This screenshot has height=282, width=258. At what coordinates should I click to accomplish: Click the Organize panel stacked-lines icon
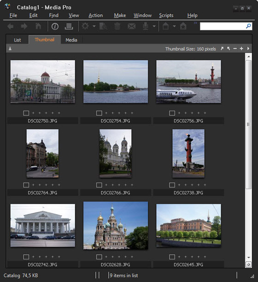click(x=69, y=26)
